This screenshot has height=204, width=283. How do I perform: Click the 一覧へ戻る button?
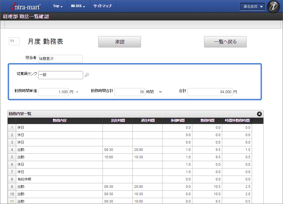pos(225,42)
